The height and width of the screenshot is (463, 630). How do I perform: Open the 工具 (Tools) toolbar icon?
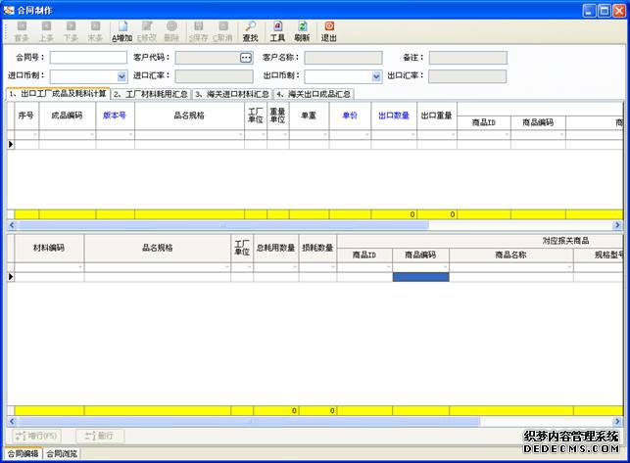coord(277,31)
